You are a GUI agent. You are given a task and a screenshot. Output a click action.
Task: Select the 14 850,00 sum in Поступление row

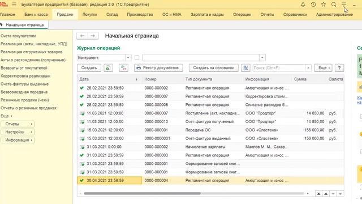(316, 113)
